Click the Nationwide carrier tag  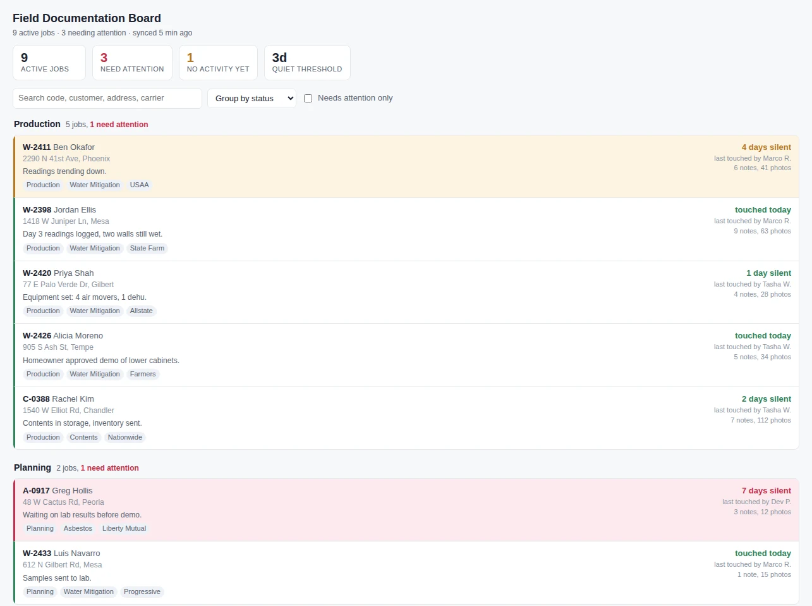125,438
